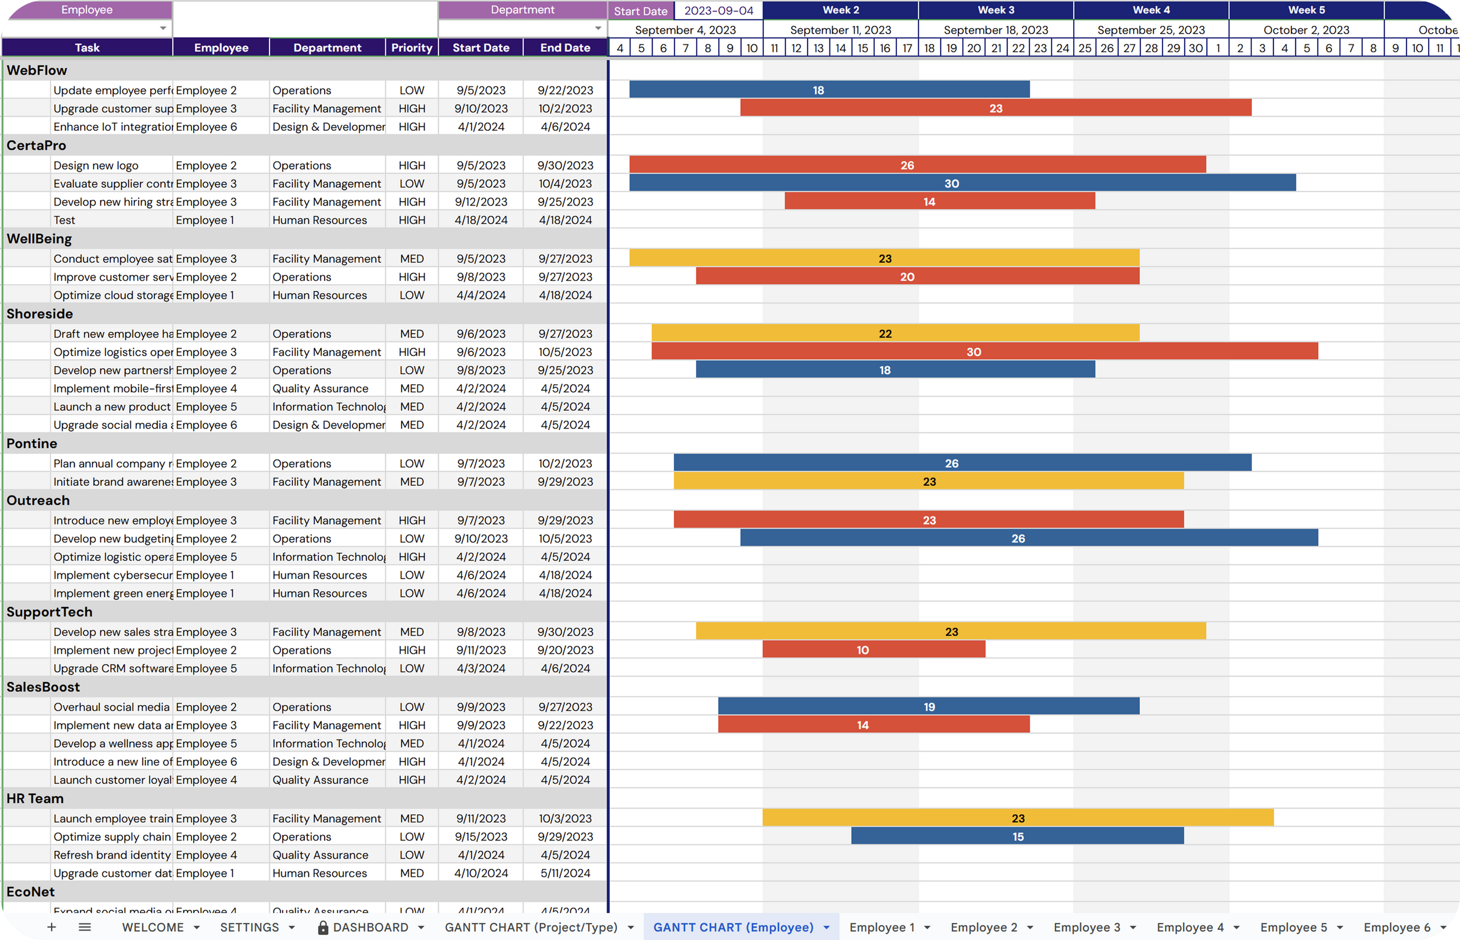The width and height of the screenshot is (1460, 940).
Task: Open GANTT CHART (Project/Type) tab arrow
Action: pos(631,928)
